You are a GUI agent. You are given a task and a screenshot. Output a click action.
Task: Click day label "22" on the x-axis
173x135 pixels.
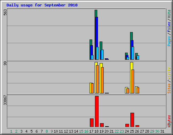click(117, 131)
